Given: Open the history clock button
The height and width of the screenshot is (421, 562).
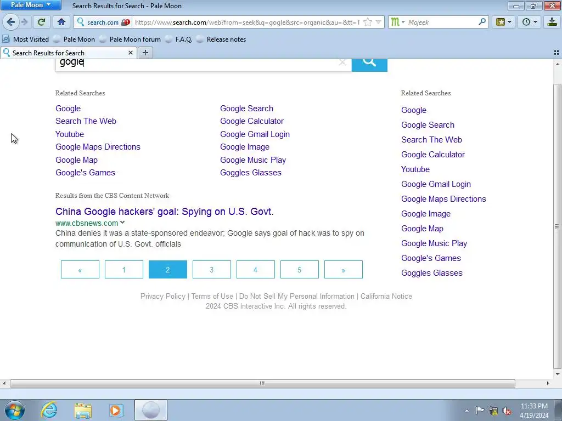Looking at the screenshot, I should pos(530,22).
